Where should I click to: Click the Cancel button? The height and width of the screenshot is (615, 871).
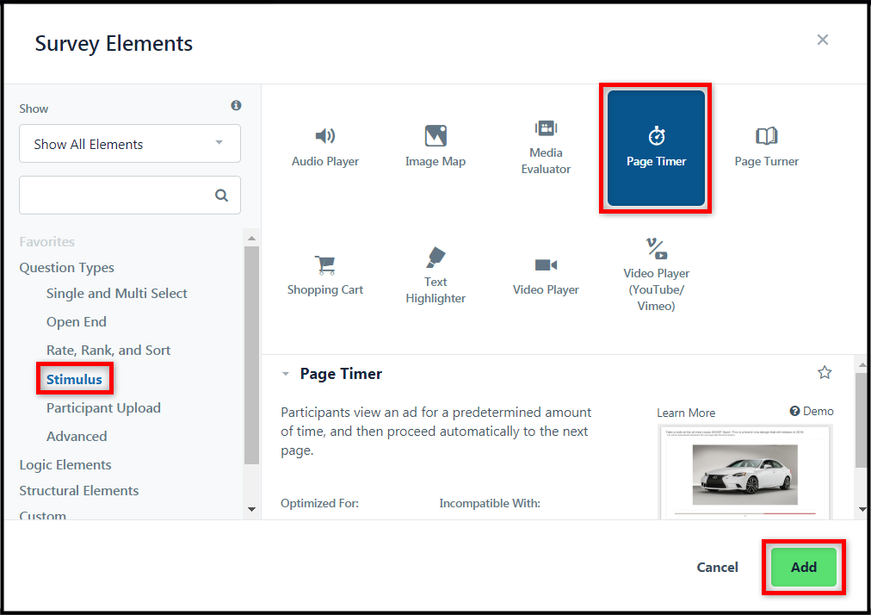(x=717, y=567)
